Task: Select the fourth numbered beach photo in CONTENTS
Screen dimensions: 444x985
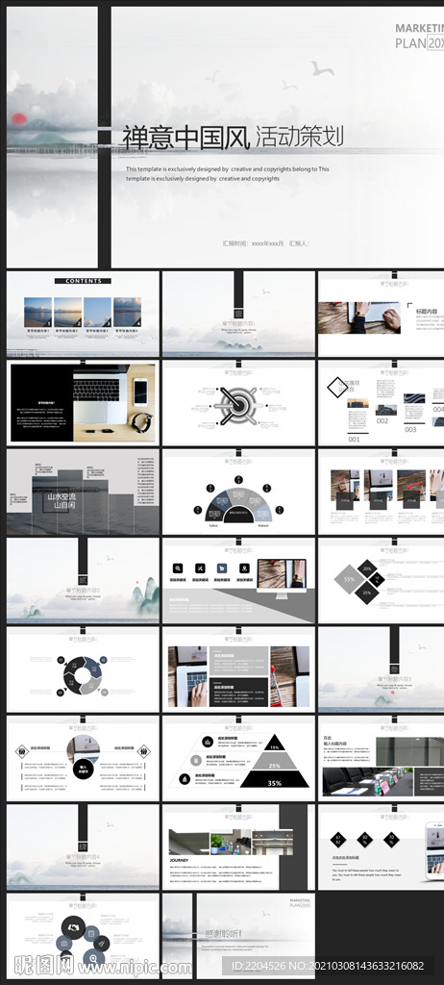Action: (128, 313)
